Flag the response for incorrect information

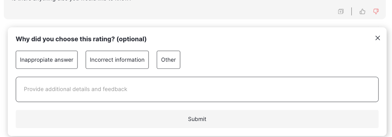[117, 60]
